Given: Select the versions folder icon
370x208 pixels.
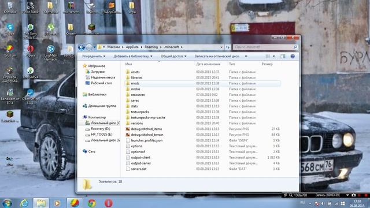Looking at the screenshot, I should click(x=128, y=123).
